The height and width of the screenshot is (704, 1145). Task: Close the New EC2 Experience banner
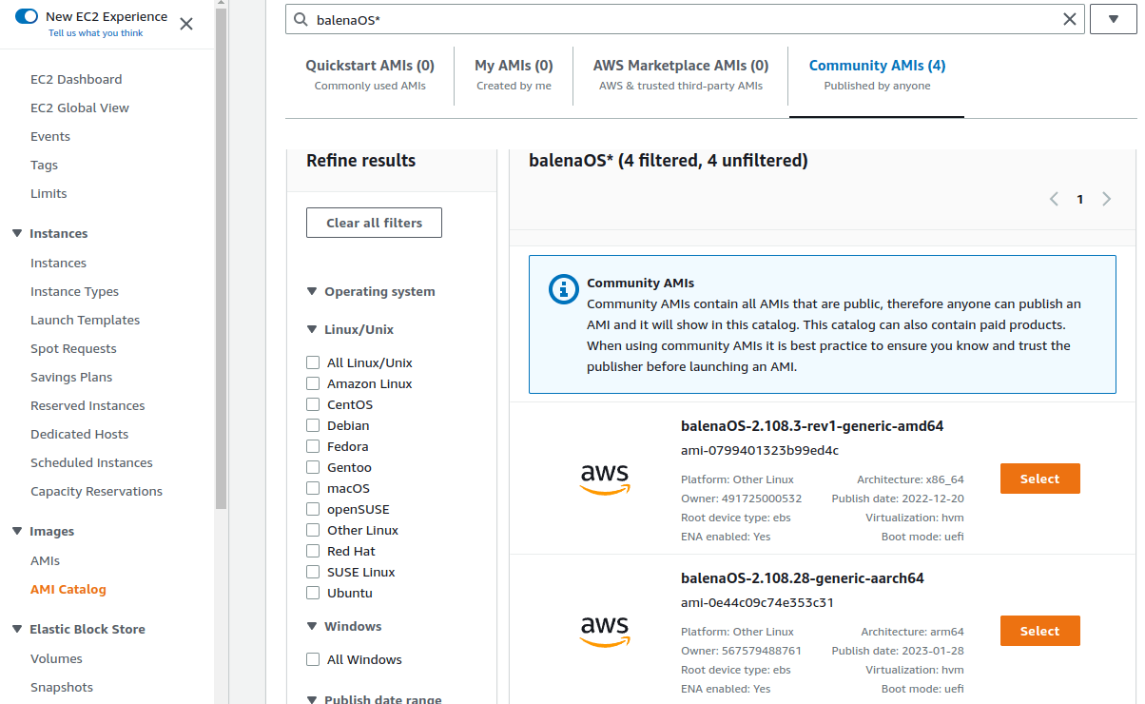tap(186, 24)
